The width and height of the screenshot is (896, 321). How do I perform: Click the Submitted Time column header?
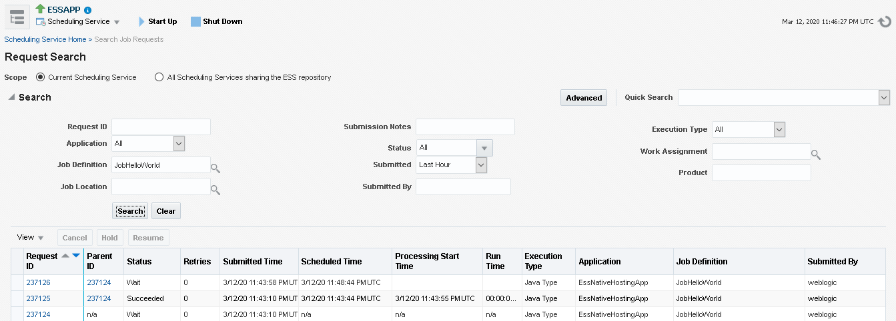point(259,261)
